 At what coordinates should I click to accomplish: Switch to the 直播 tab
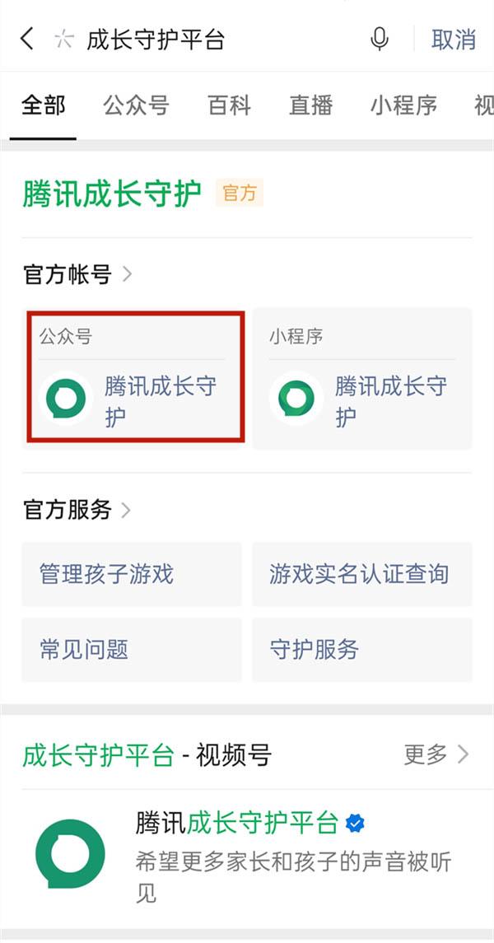click(x=310, y=106)
